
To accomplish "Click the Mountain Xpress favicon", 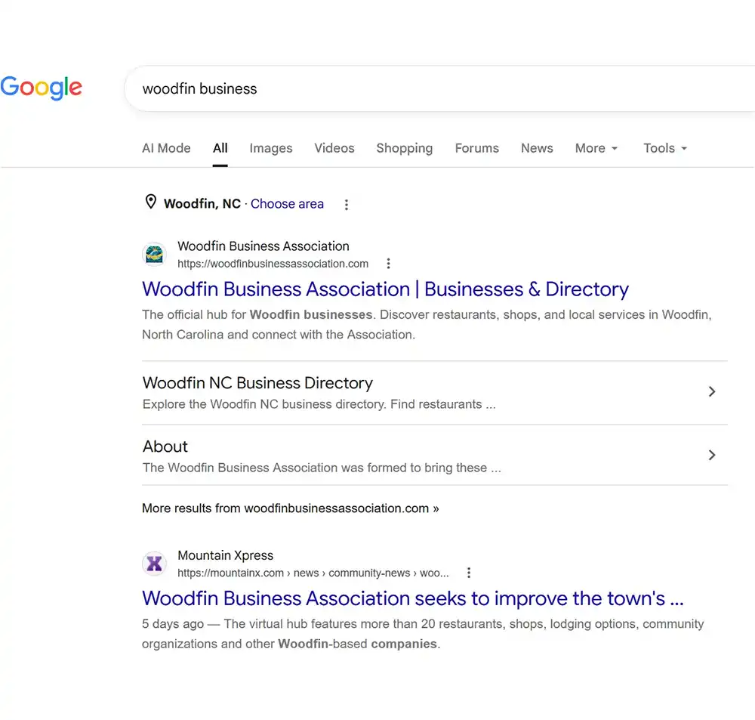I will 155,564.
